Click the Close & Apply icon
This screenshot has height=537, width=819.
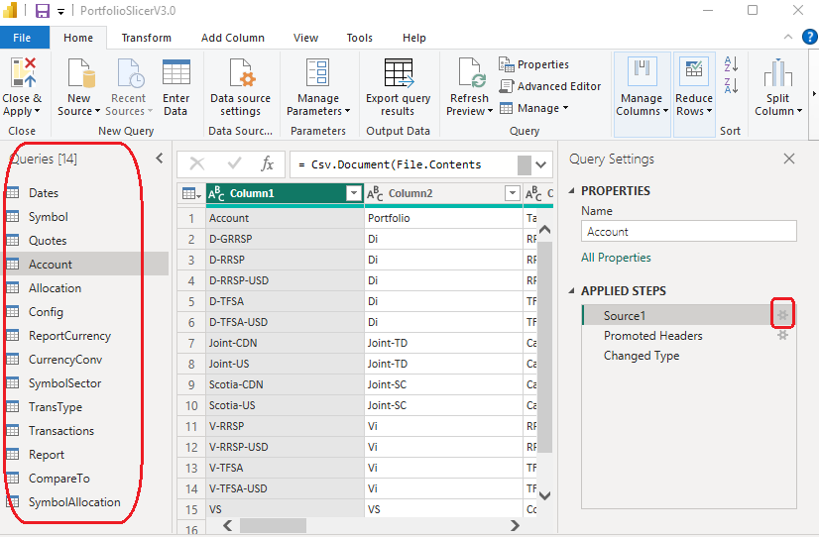coord(22,73)
